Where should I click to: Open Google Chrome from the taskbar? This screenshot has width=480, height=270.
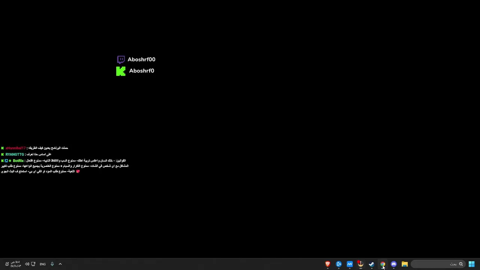coord(382,264)
